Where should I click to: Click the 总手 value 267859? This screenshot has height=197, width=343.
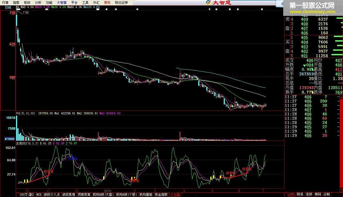tap(306, 74)
